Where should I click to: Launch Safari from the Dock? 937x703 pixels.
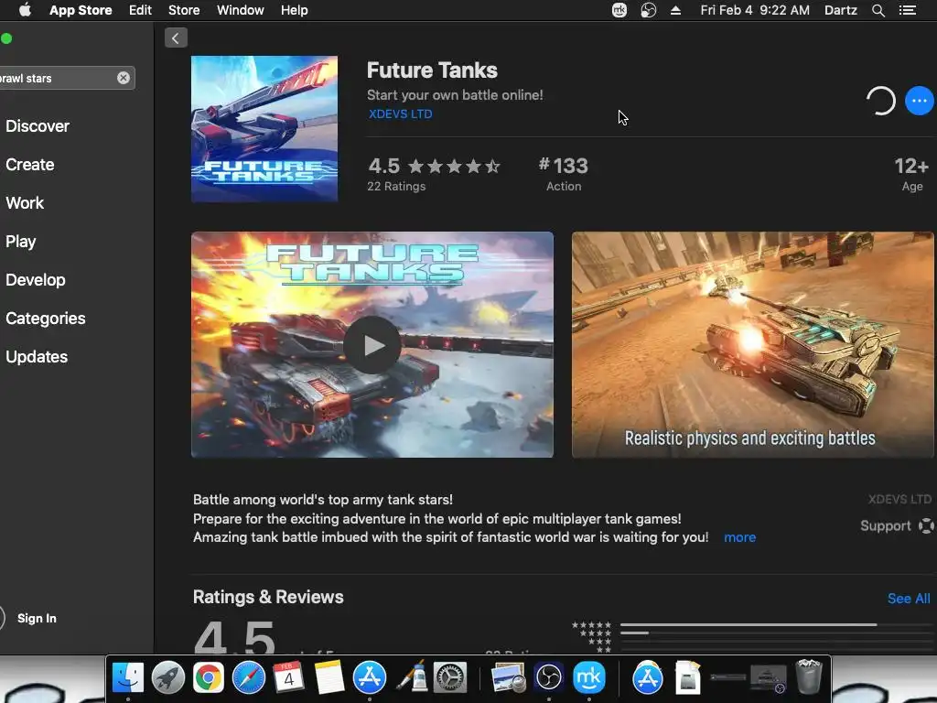[x=249, y=678]
